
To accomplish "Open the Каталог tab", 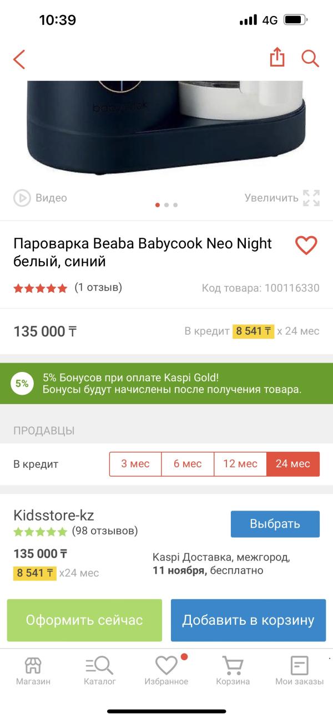I will pos(100,671).
